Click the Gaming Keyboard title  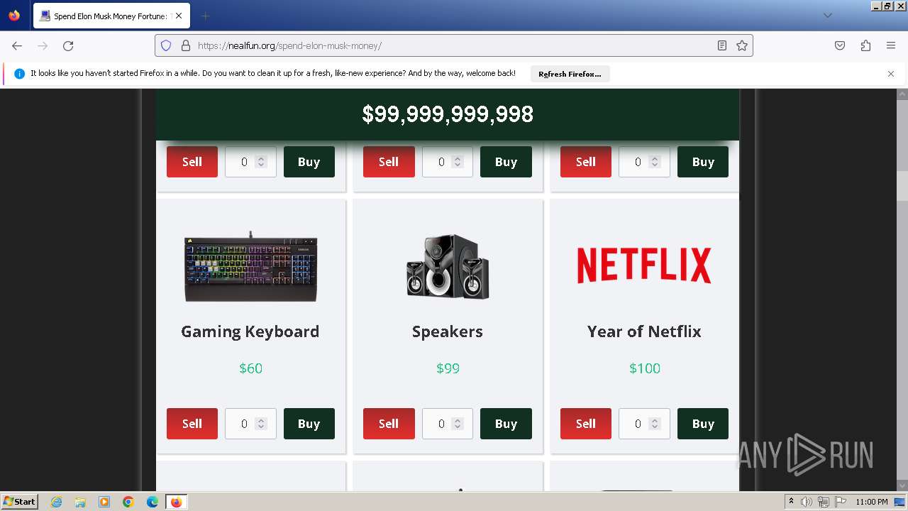250,331
